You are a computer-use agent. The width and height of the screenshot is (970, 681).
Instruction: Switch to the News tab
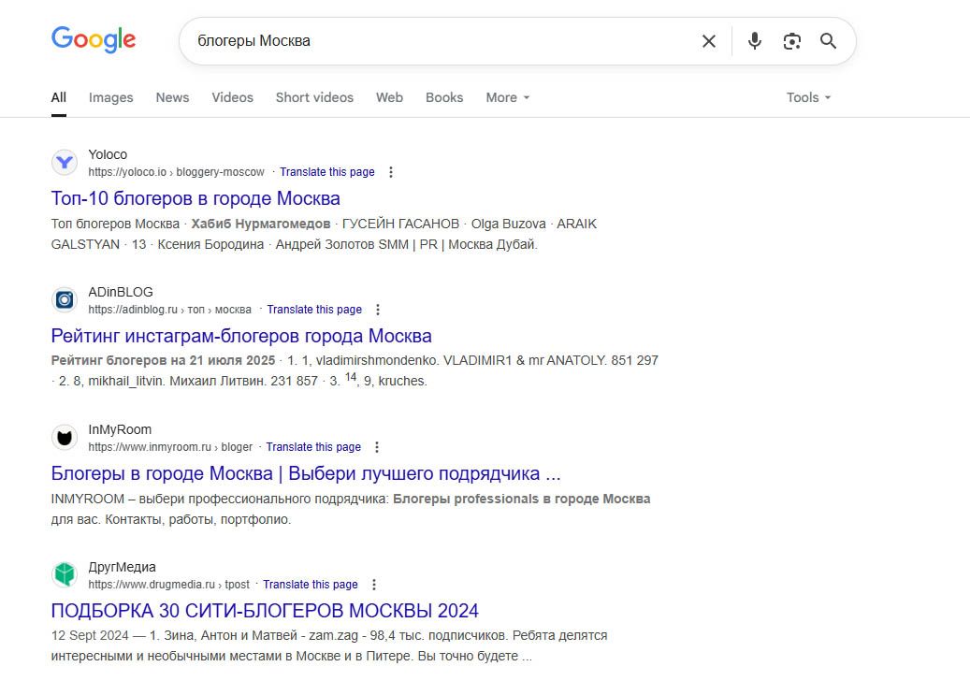coord(173,97)
